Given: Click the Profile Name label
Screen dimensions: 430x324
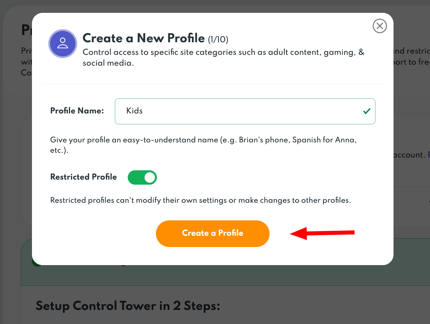Looking at the screenshot, I should click(77, 111).
